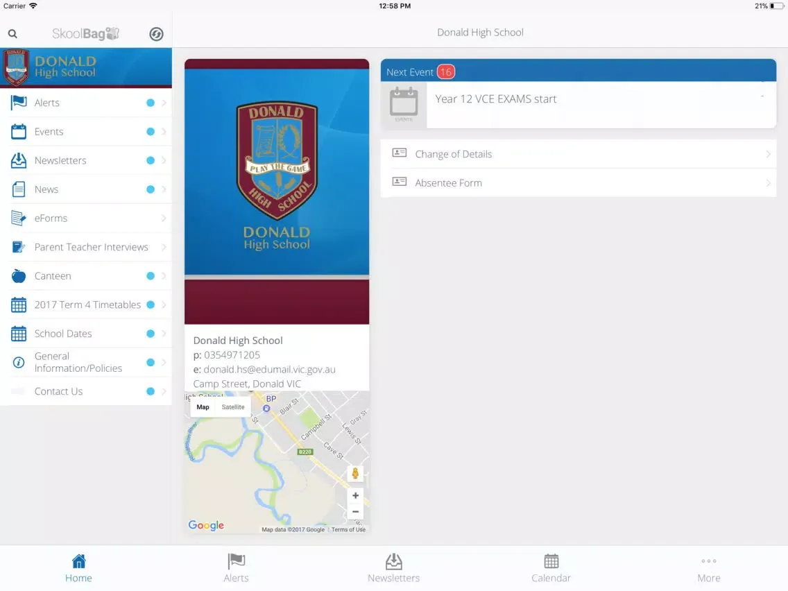
Task: Open Absentee Form chevron
Action: 768,183
